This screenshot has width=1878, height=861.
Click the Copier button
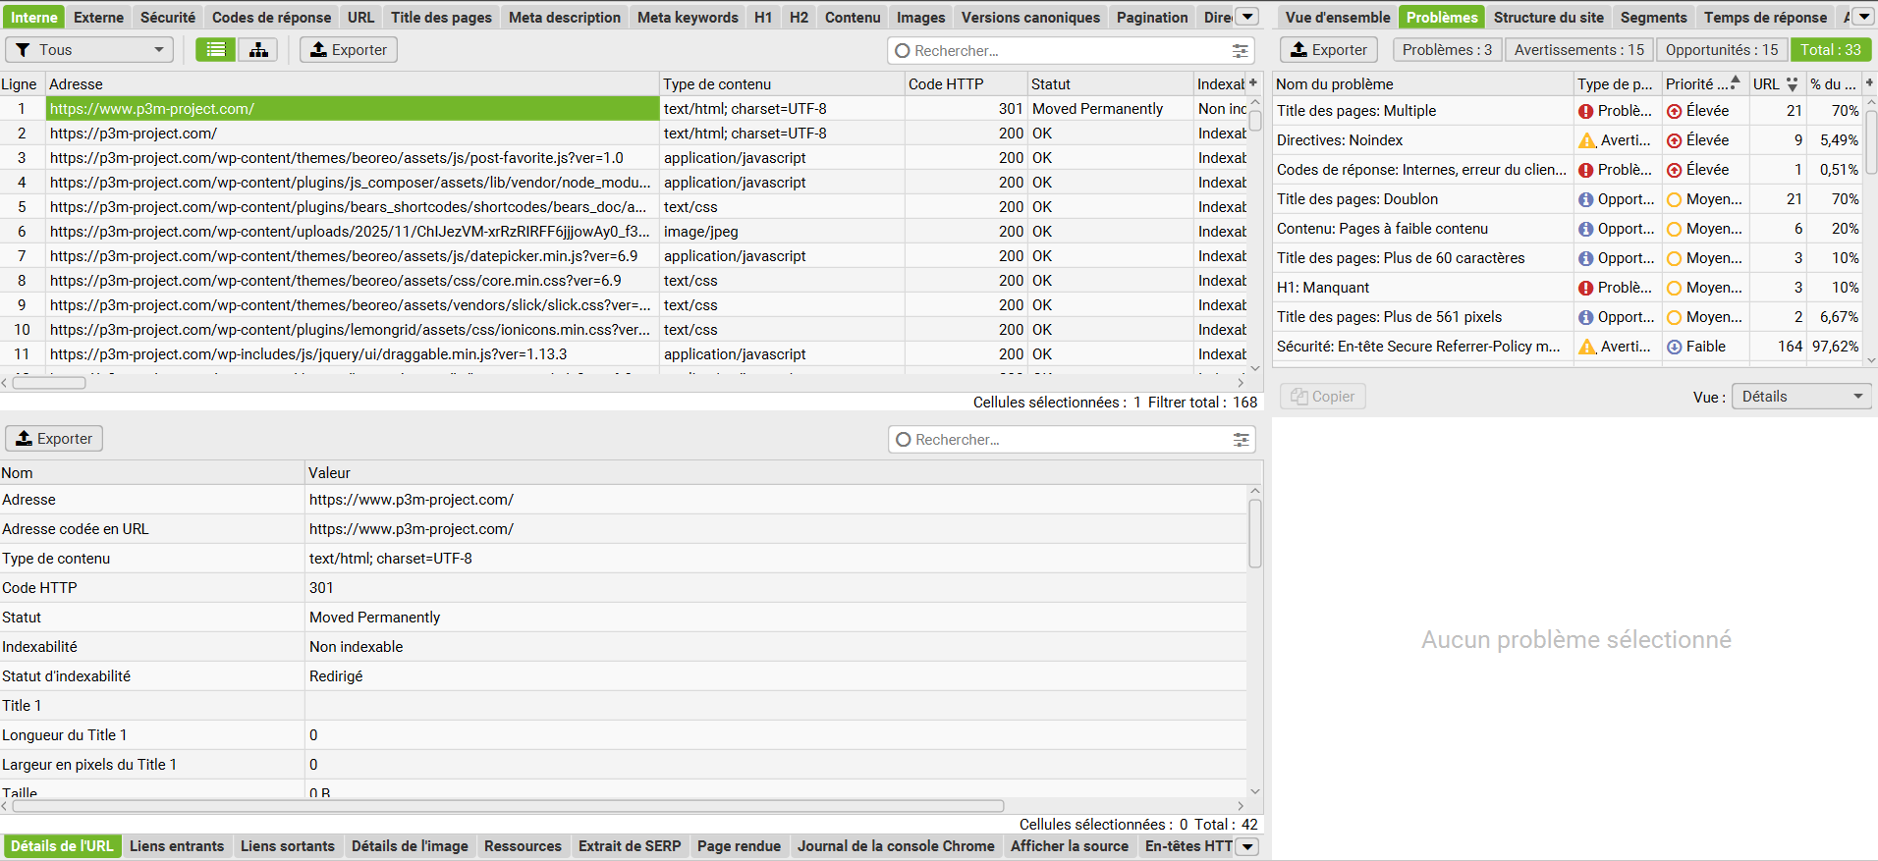coord(1323,397)
